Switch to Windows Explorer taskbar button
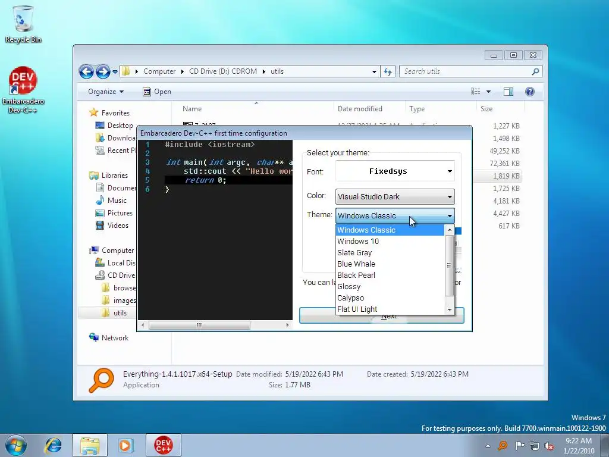 (x=90, y=445)
